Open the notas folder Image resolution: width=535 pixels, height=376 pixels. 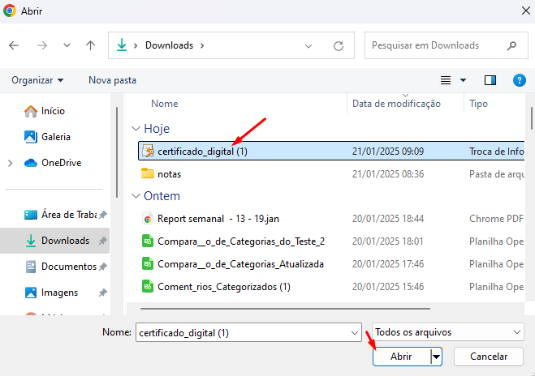pos(169,173)
